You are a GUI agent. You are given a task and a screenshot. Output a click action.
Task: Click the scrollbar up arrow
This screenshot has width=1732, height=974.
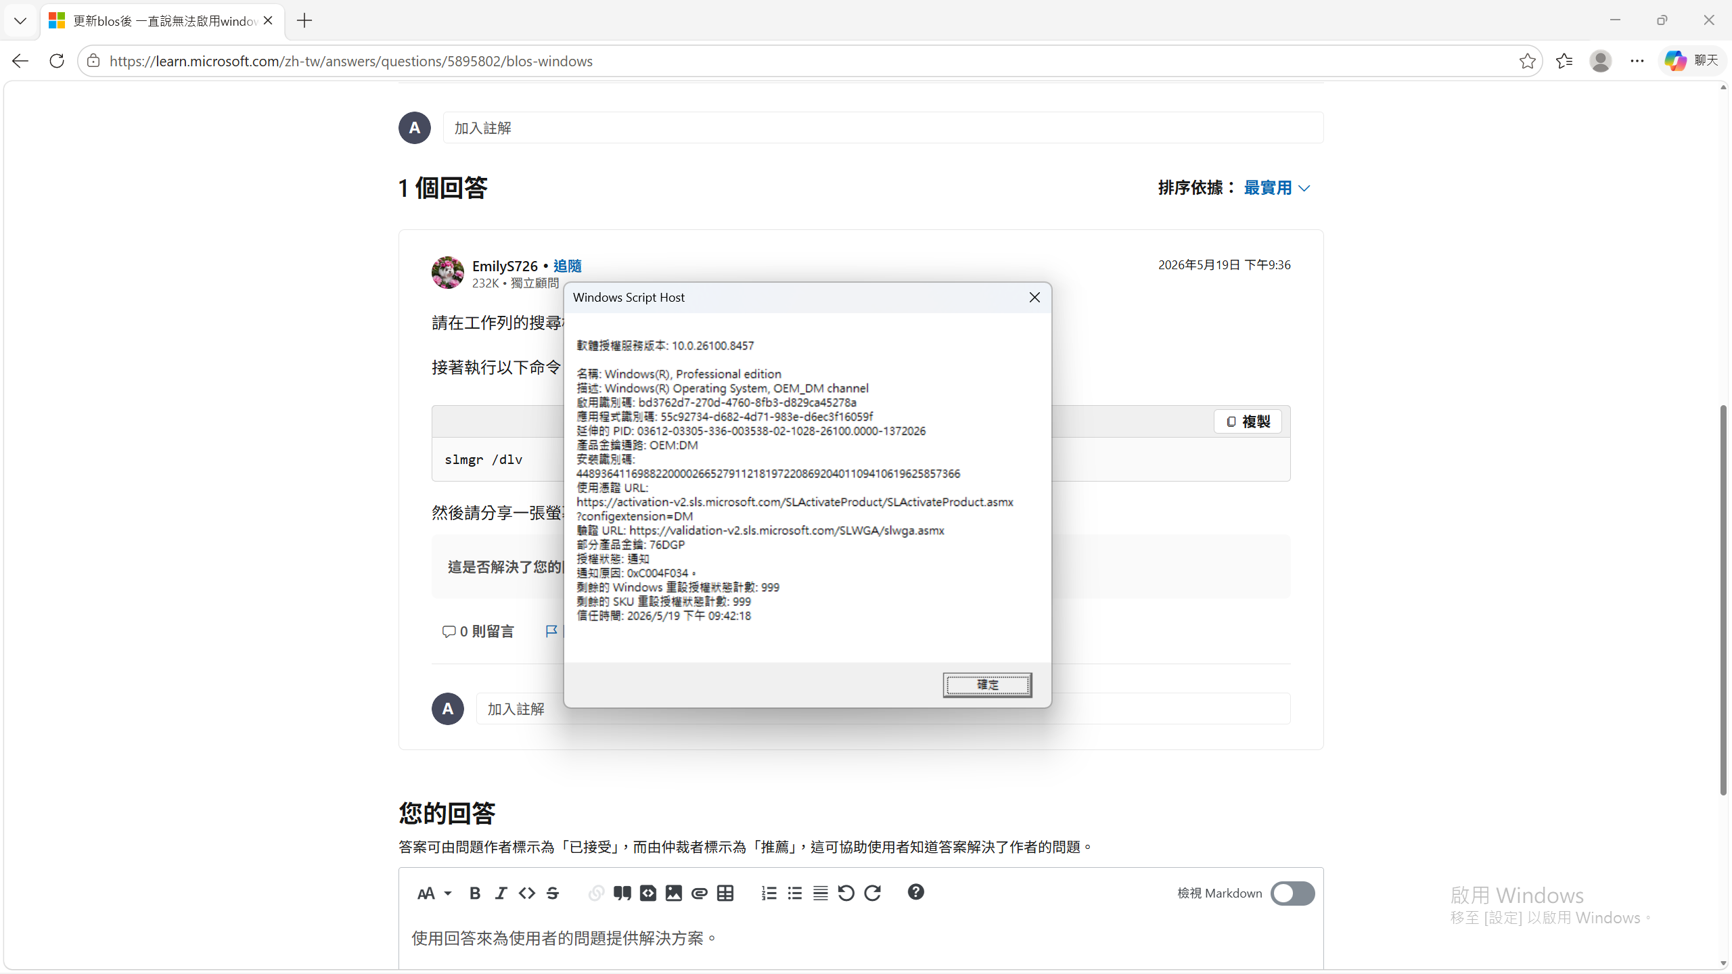point(1723,88)
